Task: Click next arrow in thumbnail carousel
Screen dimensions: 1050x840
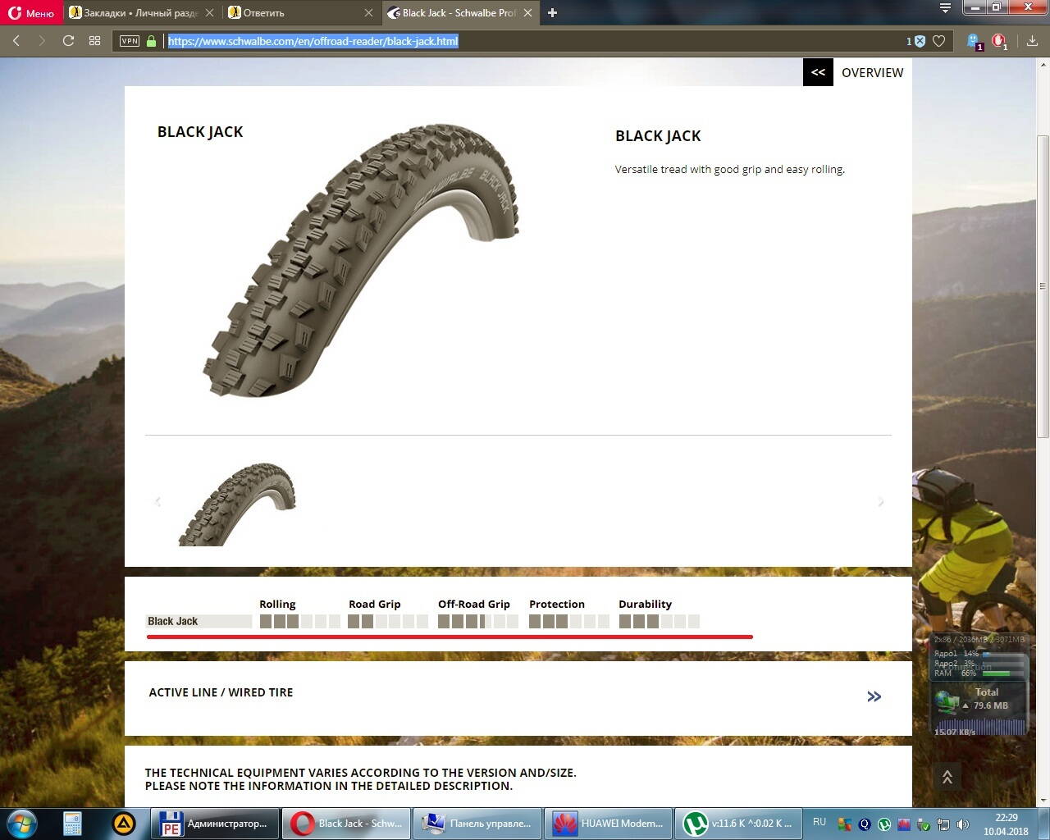Action: [880, 501]
